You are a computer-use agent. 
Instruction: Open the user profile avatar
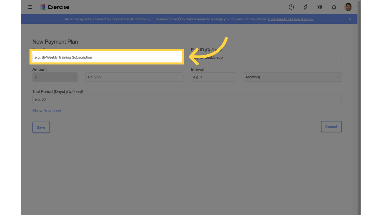pos(348,7)
